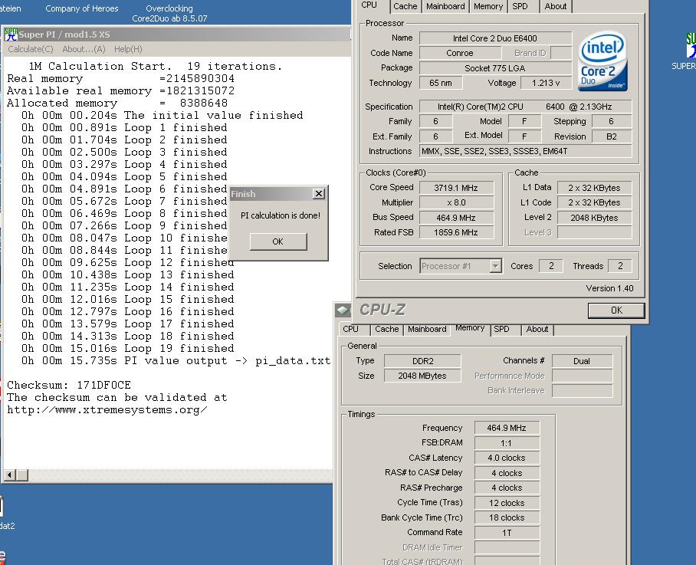The image size is (696, 565).
Task: Select Cache tab in lower CPU-Z window
Action: tap(386, 330)
